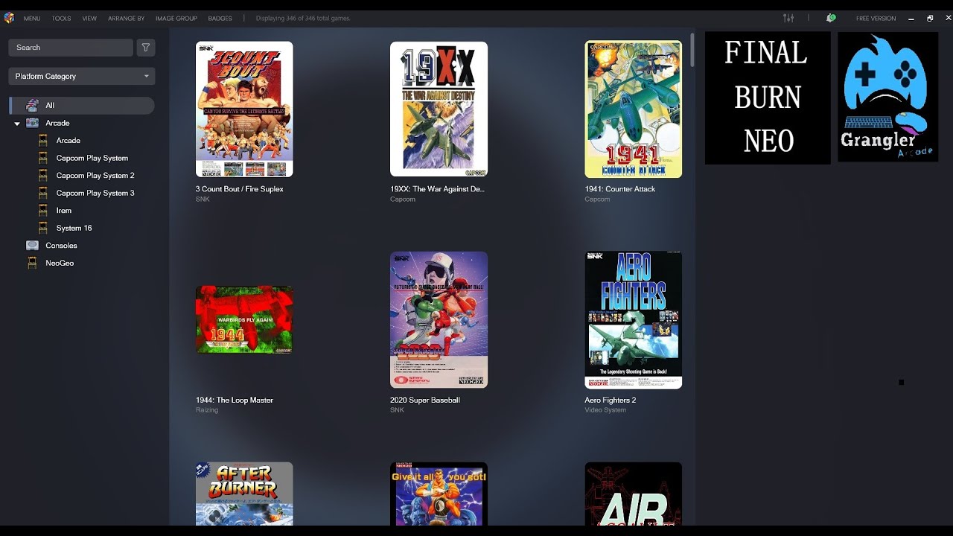
Task: Open the ARRANGE BY menu
Action: pos(126,18)
